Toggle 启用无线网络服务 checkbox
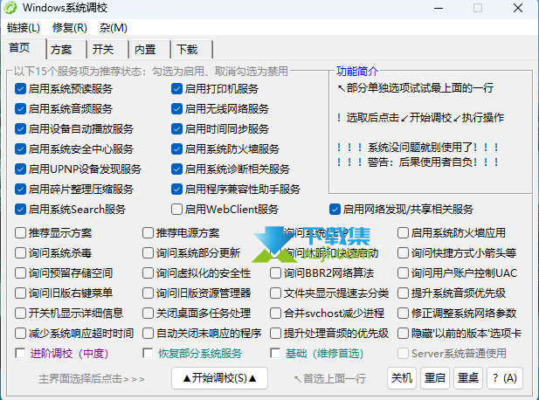The height and width of the screenshot is (400, 539). pyautogui.click(x=176, y=109)
